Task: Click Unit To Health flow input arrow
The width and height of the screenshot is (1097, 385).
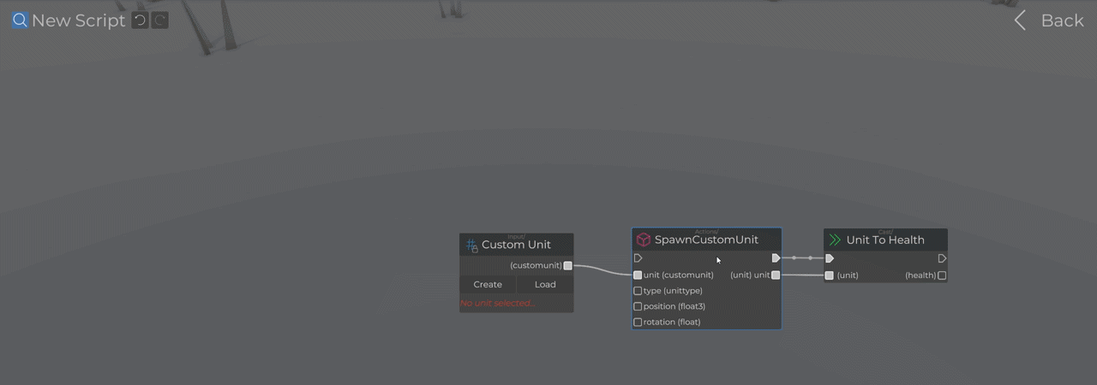Action: pos(829,258)
